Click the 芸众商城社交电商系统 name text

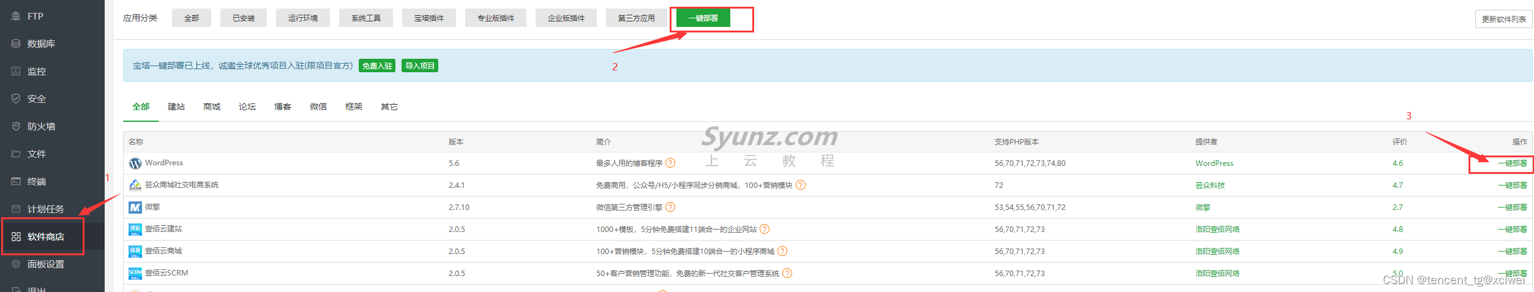coord(182,185)
